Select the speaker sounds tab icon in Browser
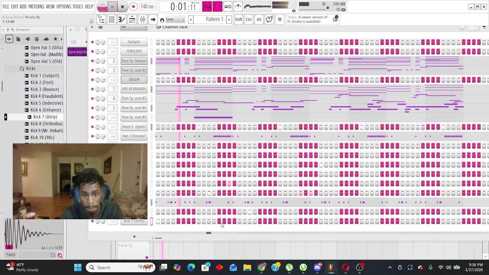This screenshot has height=275, width=489. [x=28, y=39]
